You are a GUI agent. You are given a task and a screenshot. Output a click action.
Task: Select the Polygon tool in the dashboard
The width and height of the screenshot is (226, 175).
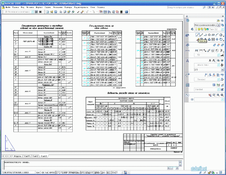[x=209, y=35]
